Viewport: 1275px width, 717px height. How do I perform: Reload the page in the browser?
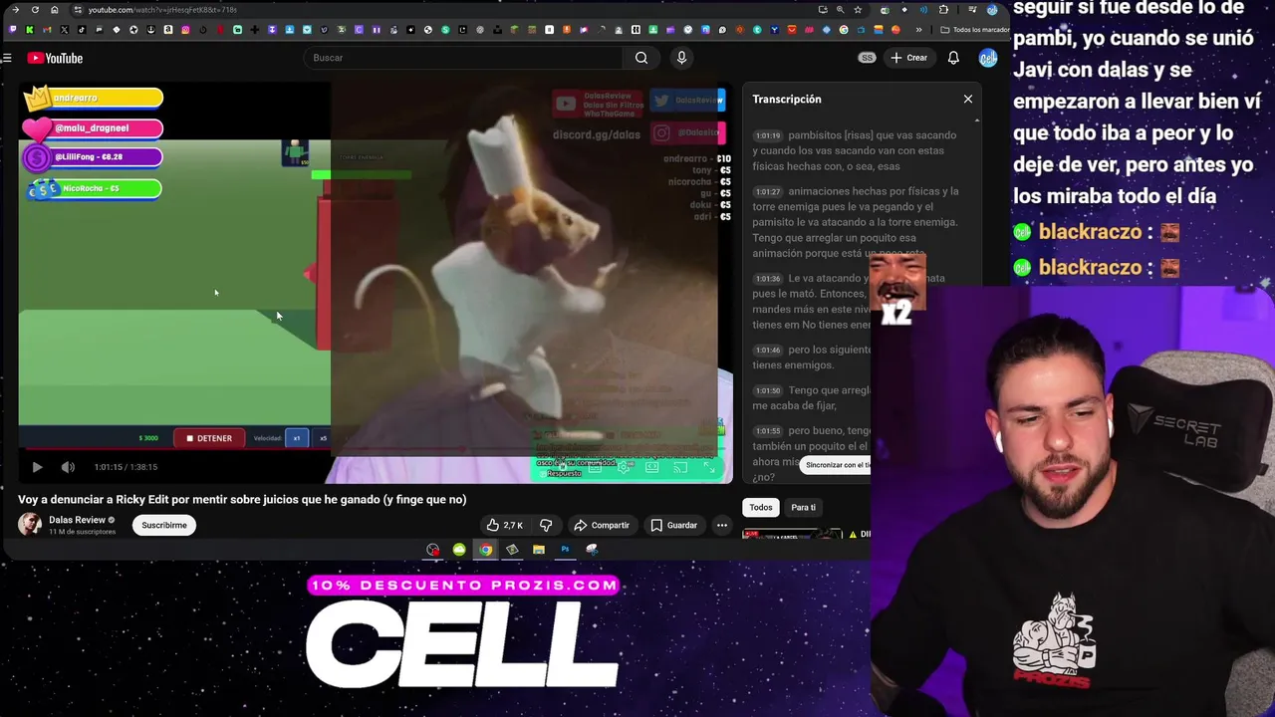tap(35, 10)
